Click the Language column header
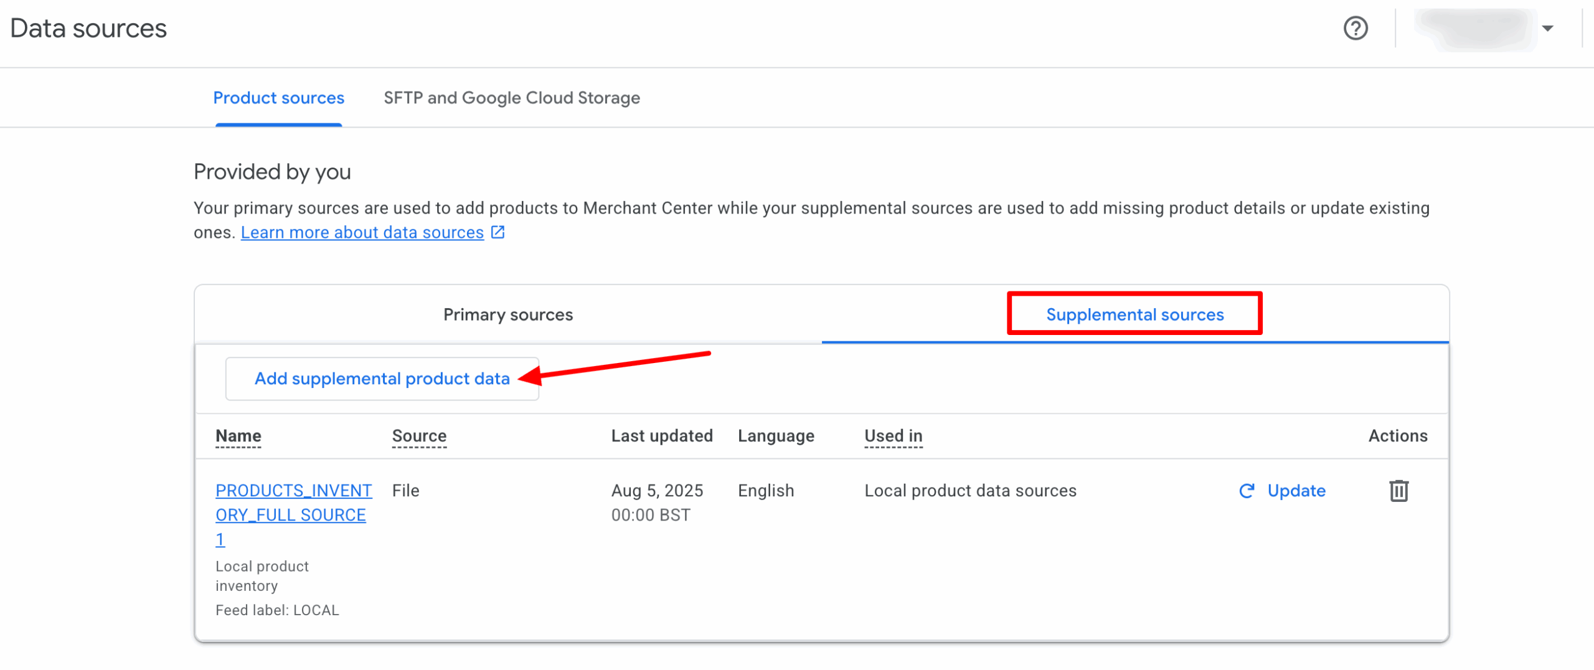 coord(775,436)
